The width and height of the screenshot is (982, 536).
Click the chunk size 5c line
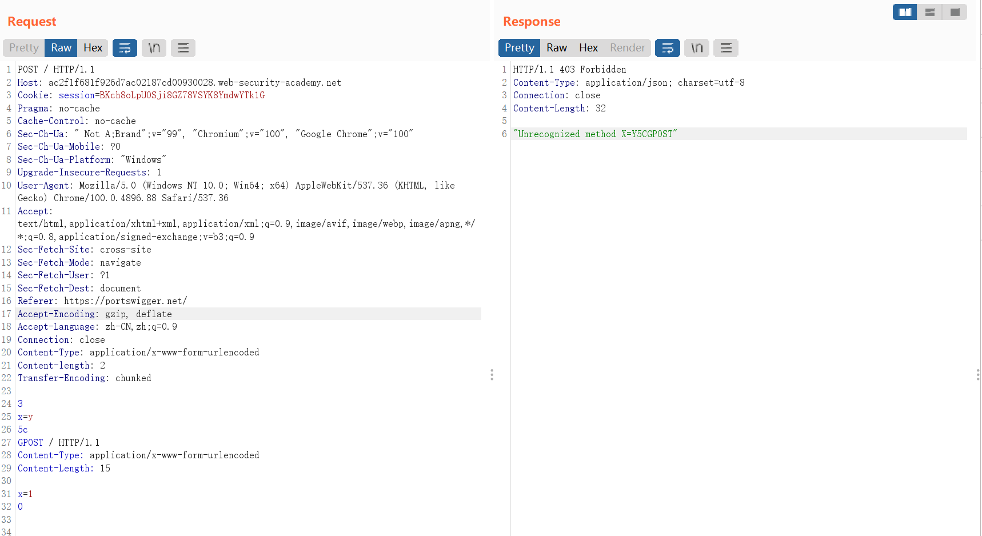click(x=22, y=430)
